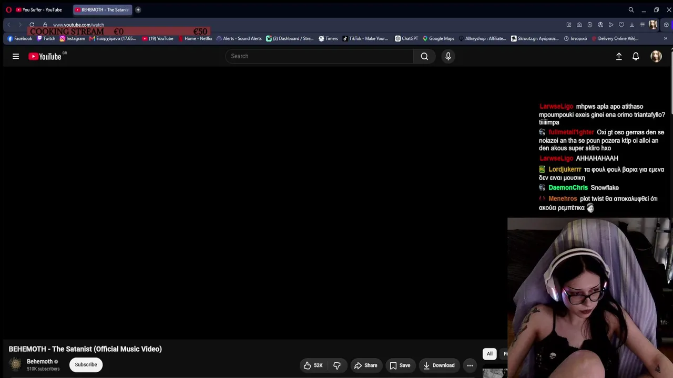673x378 pixels.
Task: Like the video with 52K likes
Action: click(313, 365)
